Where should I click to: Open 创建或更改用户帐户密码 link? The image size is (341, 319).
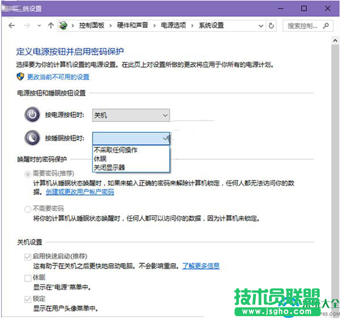[80, 192]
